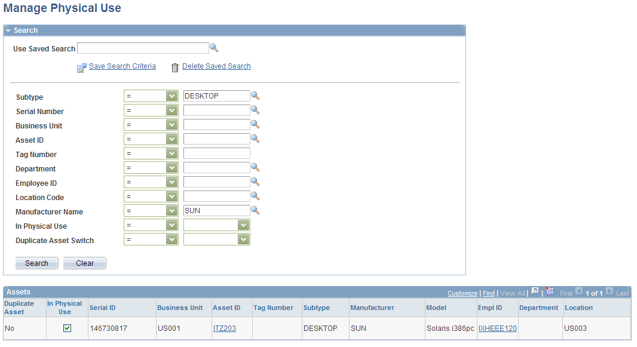The image size is (637, 347).
Task: Sort by Asset ID column header
Action: pyautogui.click(x=226, y=308)
